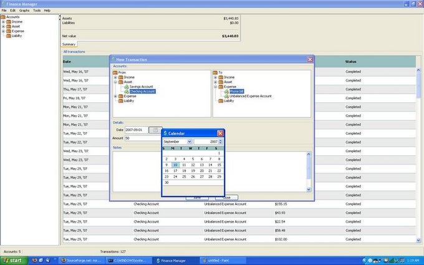424x265 pixels.
Task: Select the Savings Account icon in From tree
Action: [x=127, y=87]
